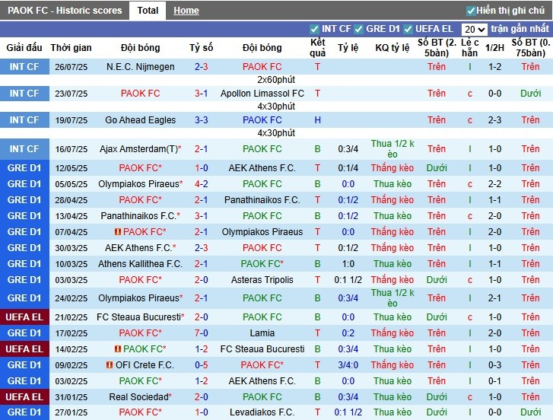Open Asteras Tripolis team link
553x420 pixels.
(x=262, y=280)
